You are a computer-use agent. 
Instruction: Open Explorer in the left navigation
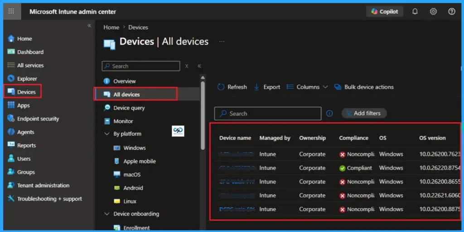coord(22,79)
